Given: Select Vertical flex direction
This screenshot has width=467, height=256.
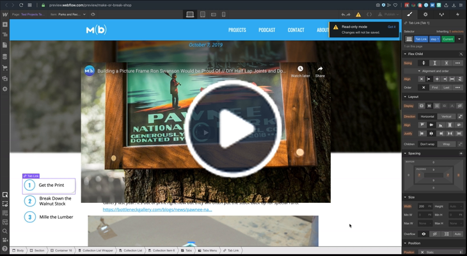Looking at the screenshot, I should click(445, 116).
